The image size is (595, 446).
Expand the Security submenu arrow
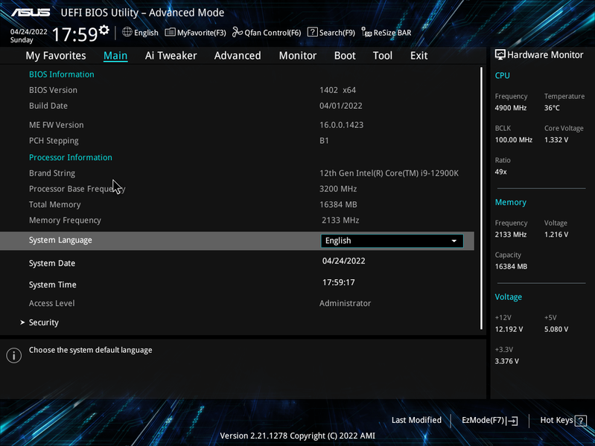(x=22, y=322)
